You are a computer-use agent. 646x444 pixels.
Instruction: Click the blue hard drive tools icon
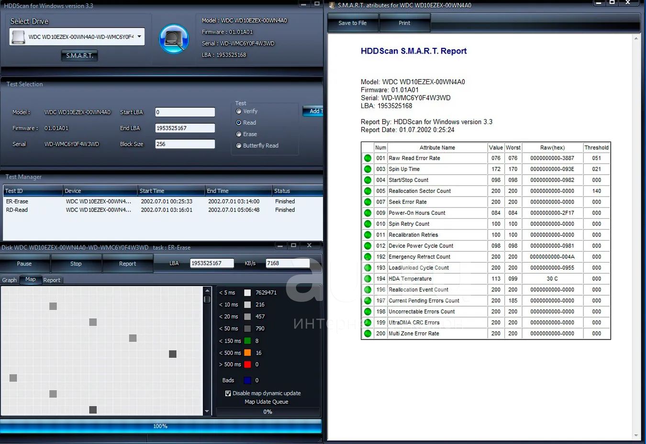174,39
